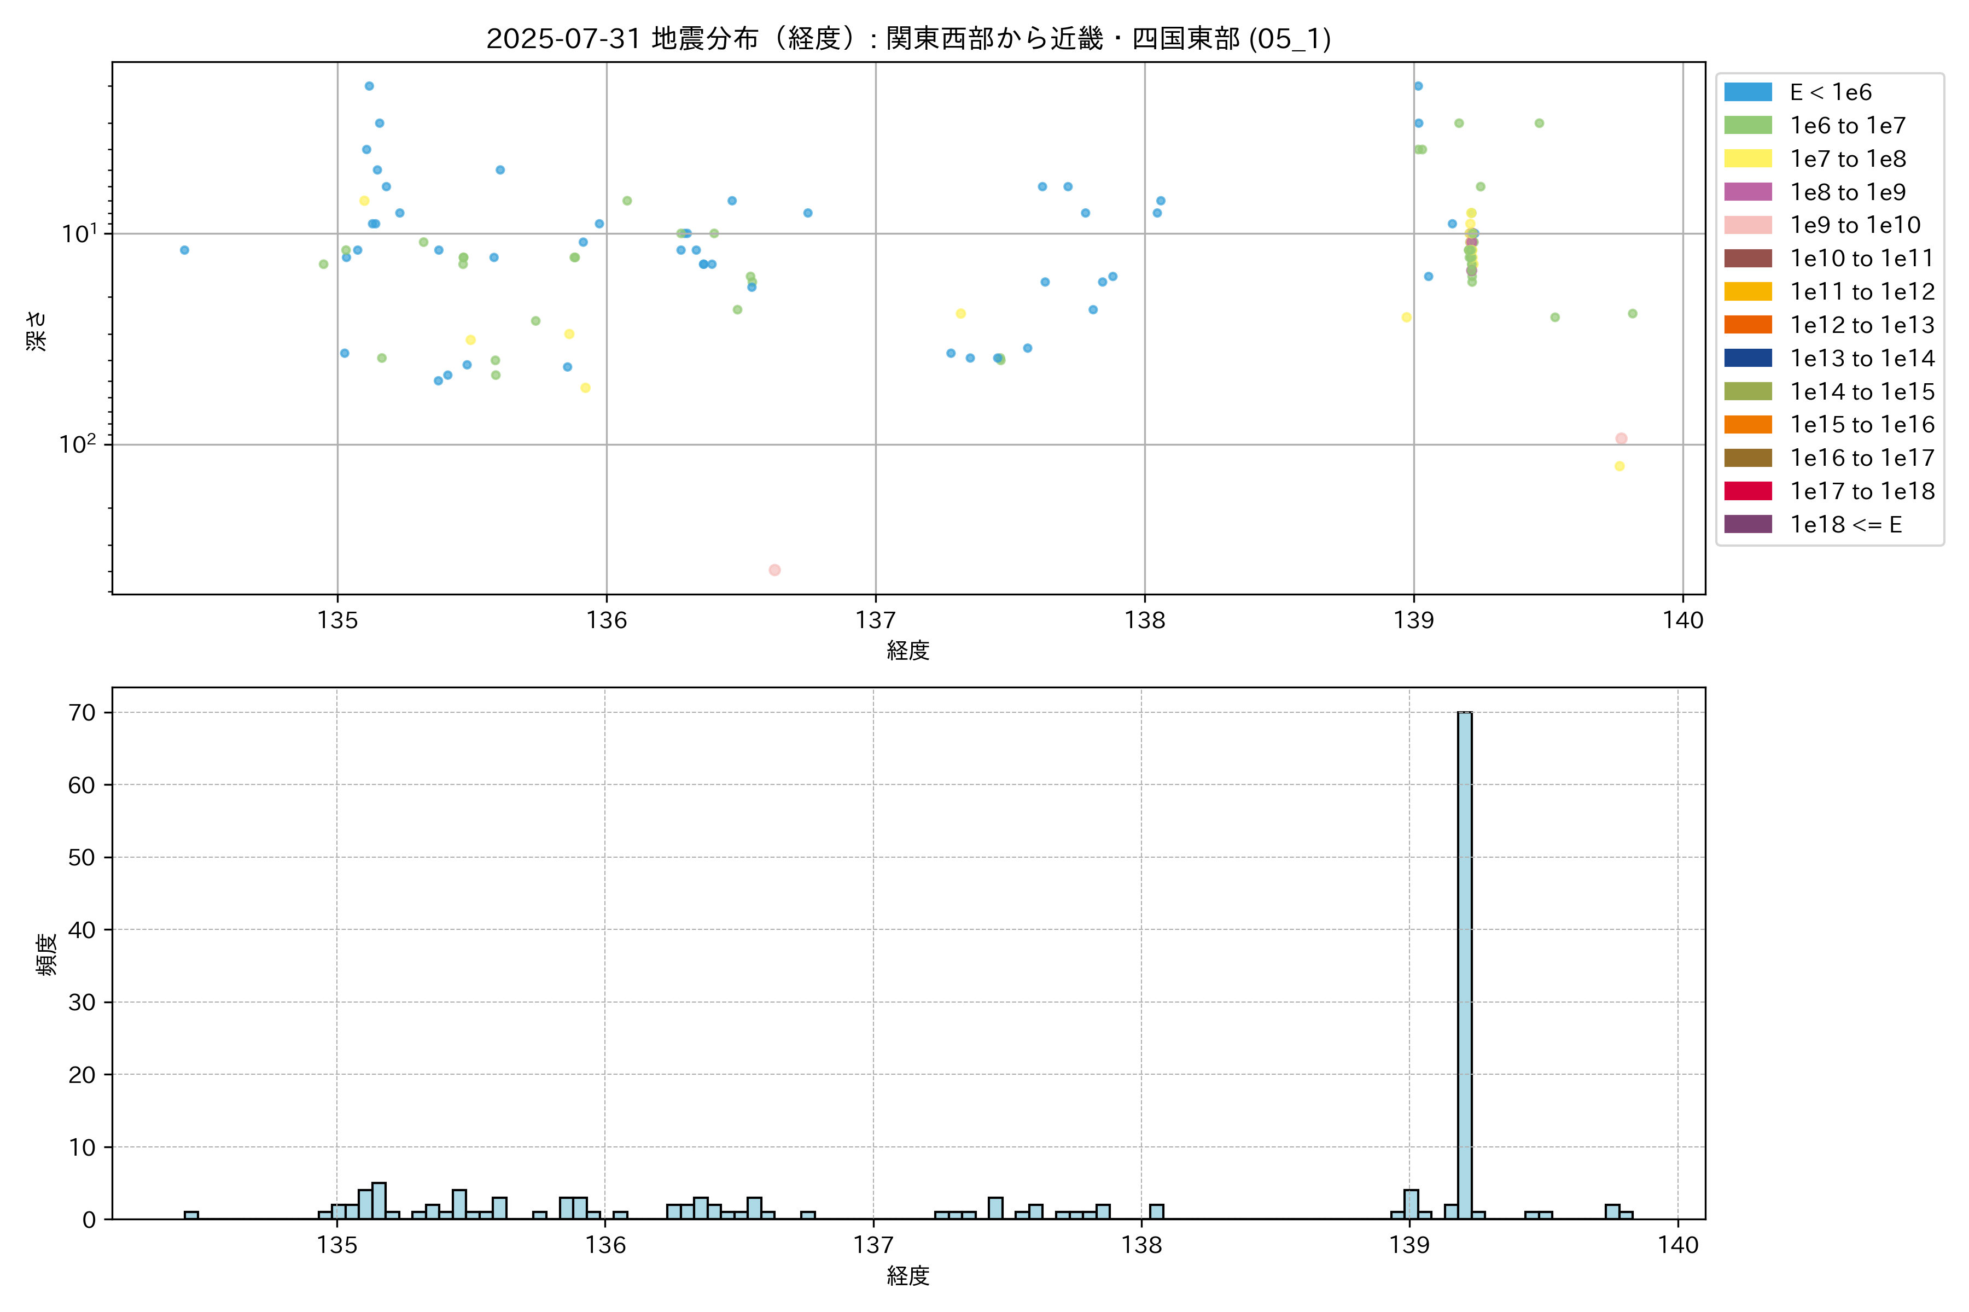Click the pink point near longitude 139.8

coord(1621,438)
